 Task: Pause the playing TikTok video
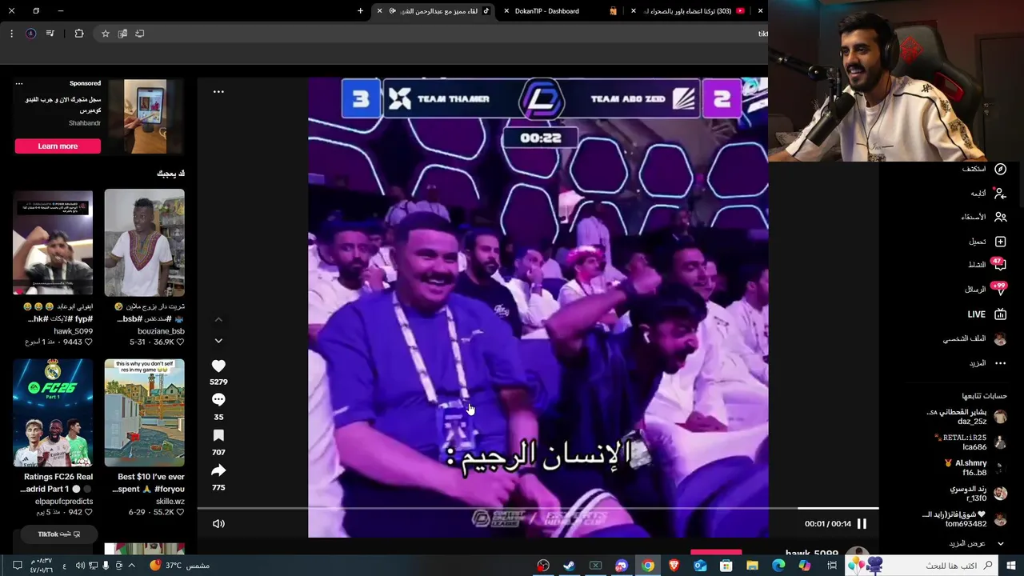coord(862,524)
